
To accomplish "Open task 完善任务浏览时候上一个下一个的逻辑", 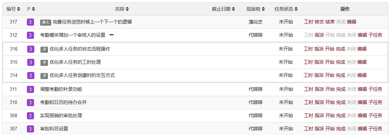I will [x=92, y=22].
